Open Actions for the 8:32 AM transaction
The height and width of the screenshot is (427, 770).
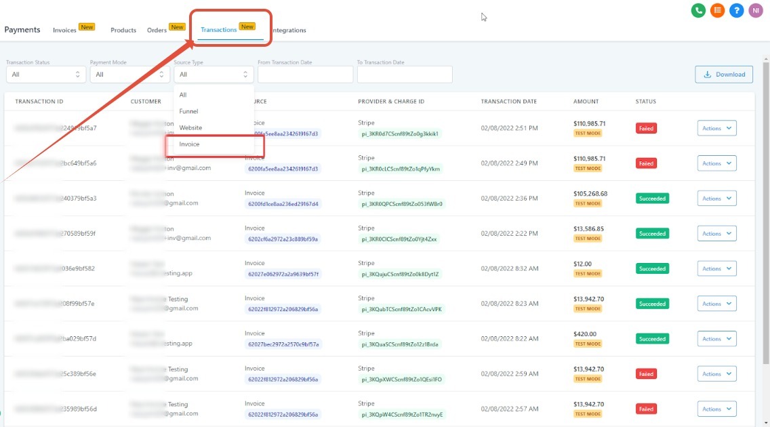(x=716, y=268)
